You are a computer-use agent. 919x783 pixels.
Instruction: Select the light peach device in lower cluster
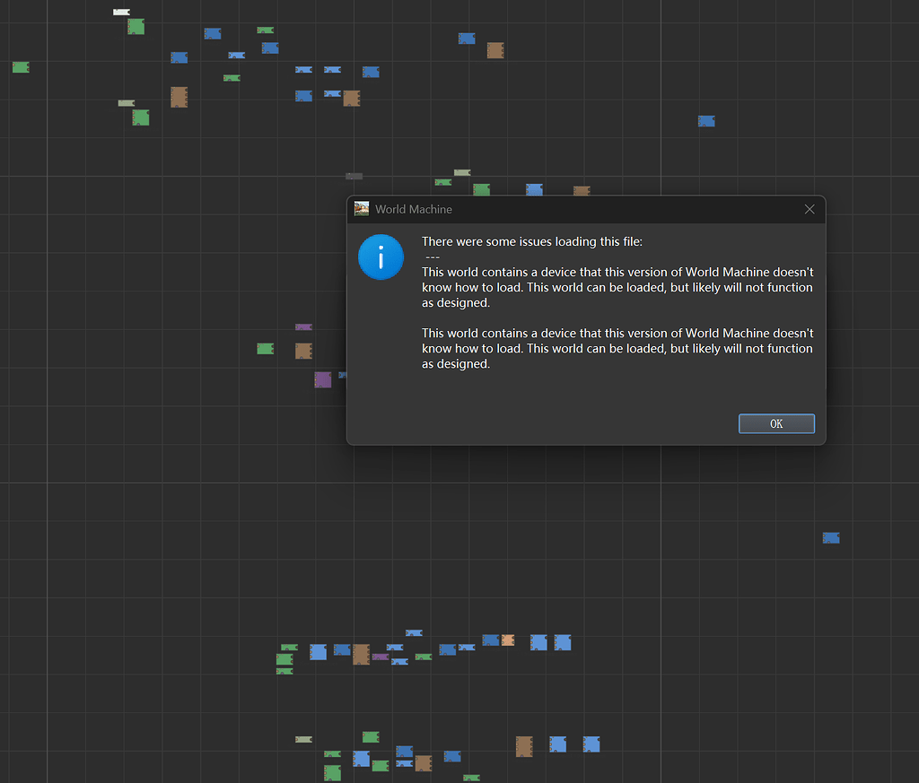pyautogui.click(x=508, y=640)
